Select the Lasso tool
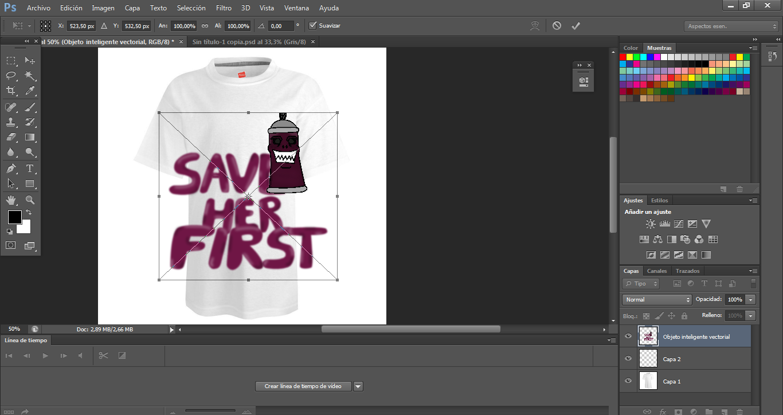783x415 pixels. pyautogui.click(x=11, y=76)
